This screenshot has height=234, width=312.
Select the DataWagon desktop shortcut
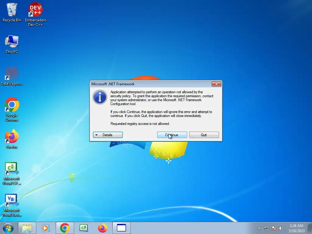tap(12, 76)
